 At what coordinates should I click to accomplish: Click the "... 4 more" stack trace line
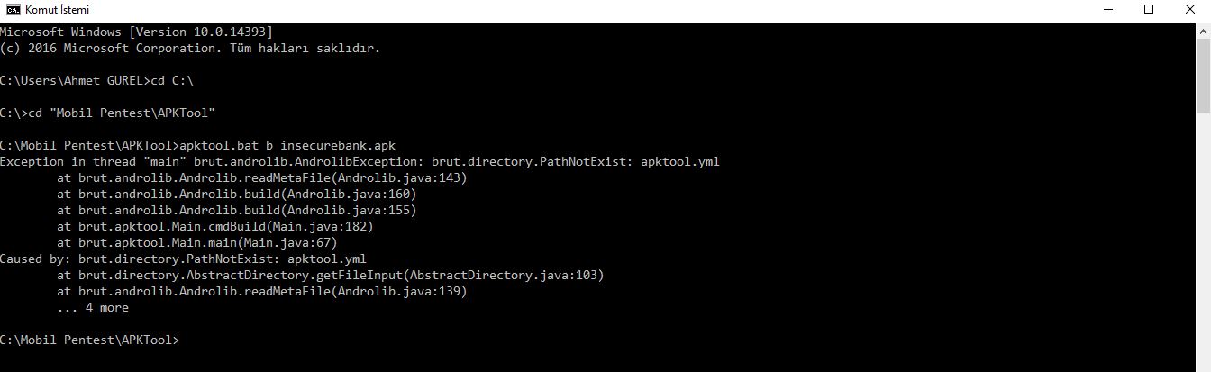pyautogui.click(x=92, y=308)
